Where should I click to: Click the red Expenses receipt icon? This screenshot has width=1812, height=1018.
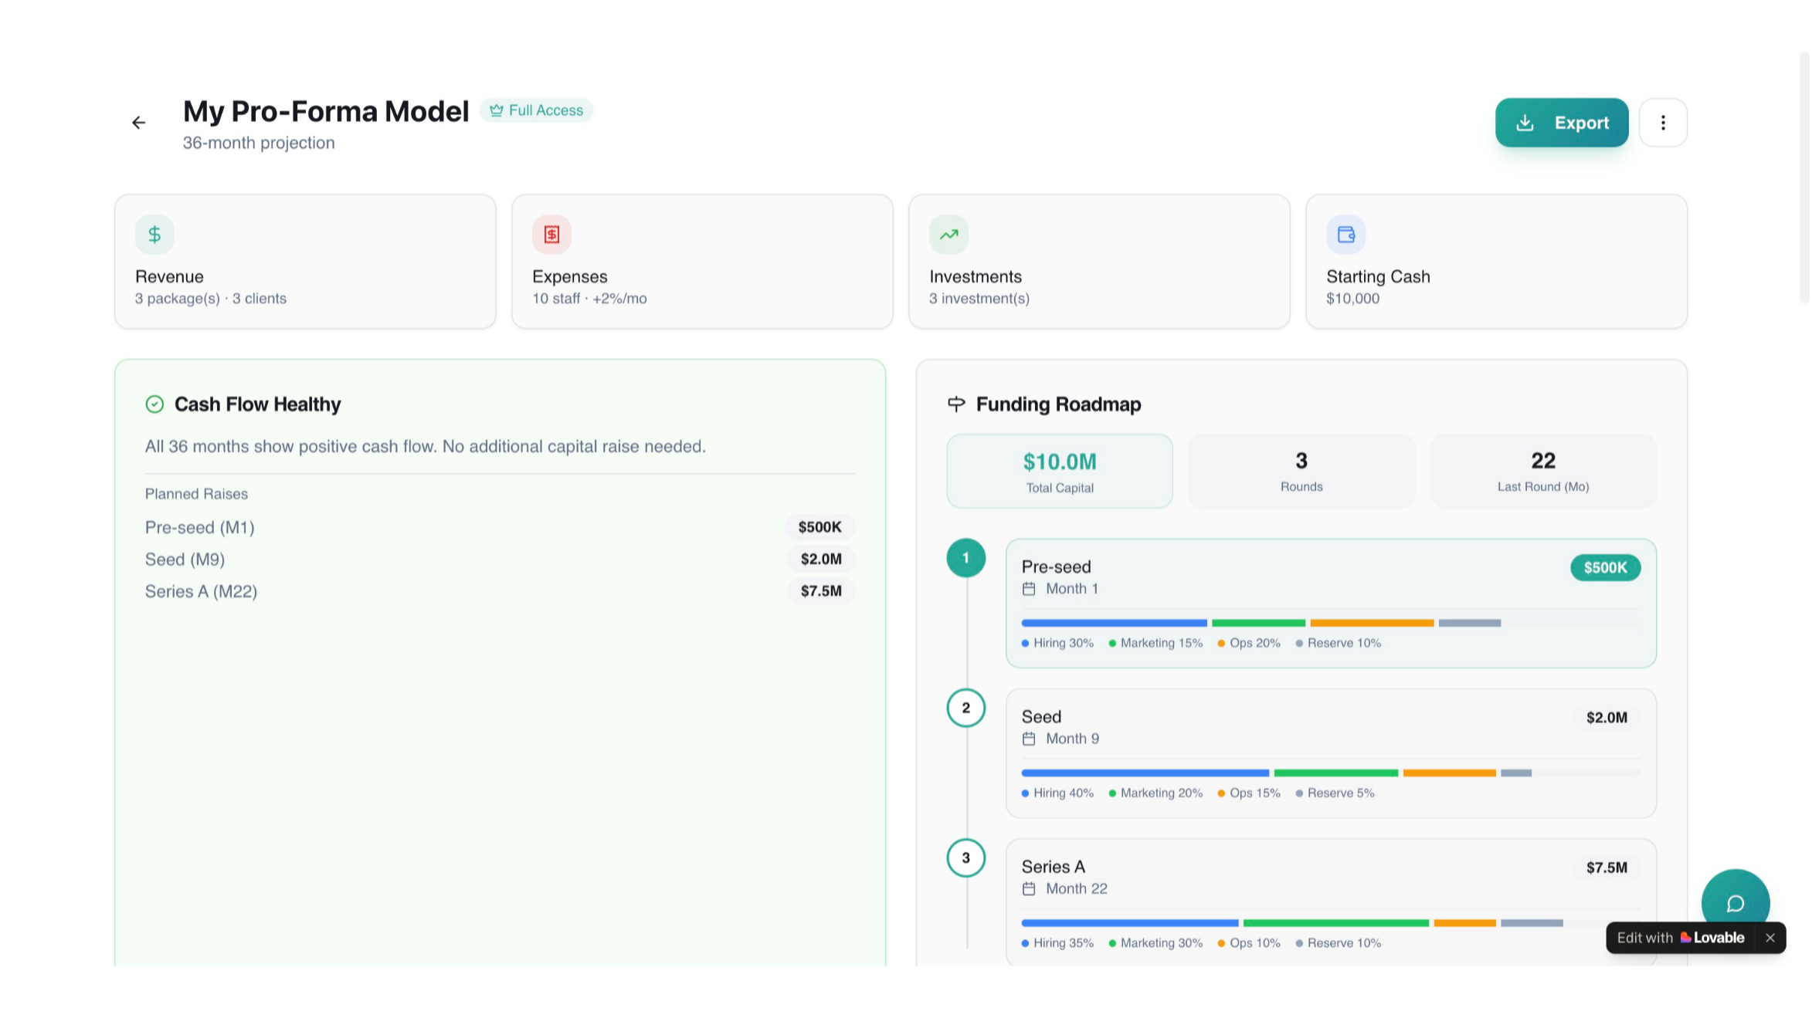(551, 234)
